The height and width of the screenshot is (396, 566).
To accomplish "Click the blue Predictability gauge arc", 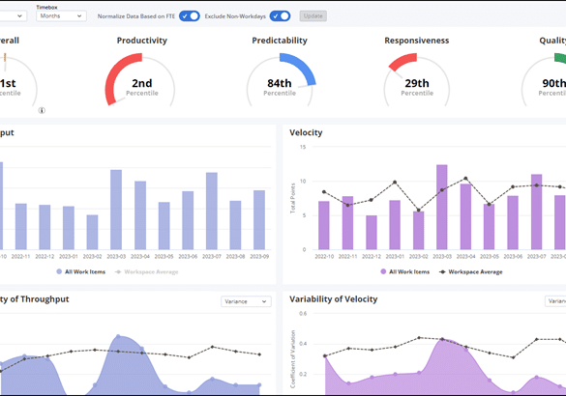I will coord(302,67).
